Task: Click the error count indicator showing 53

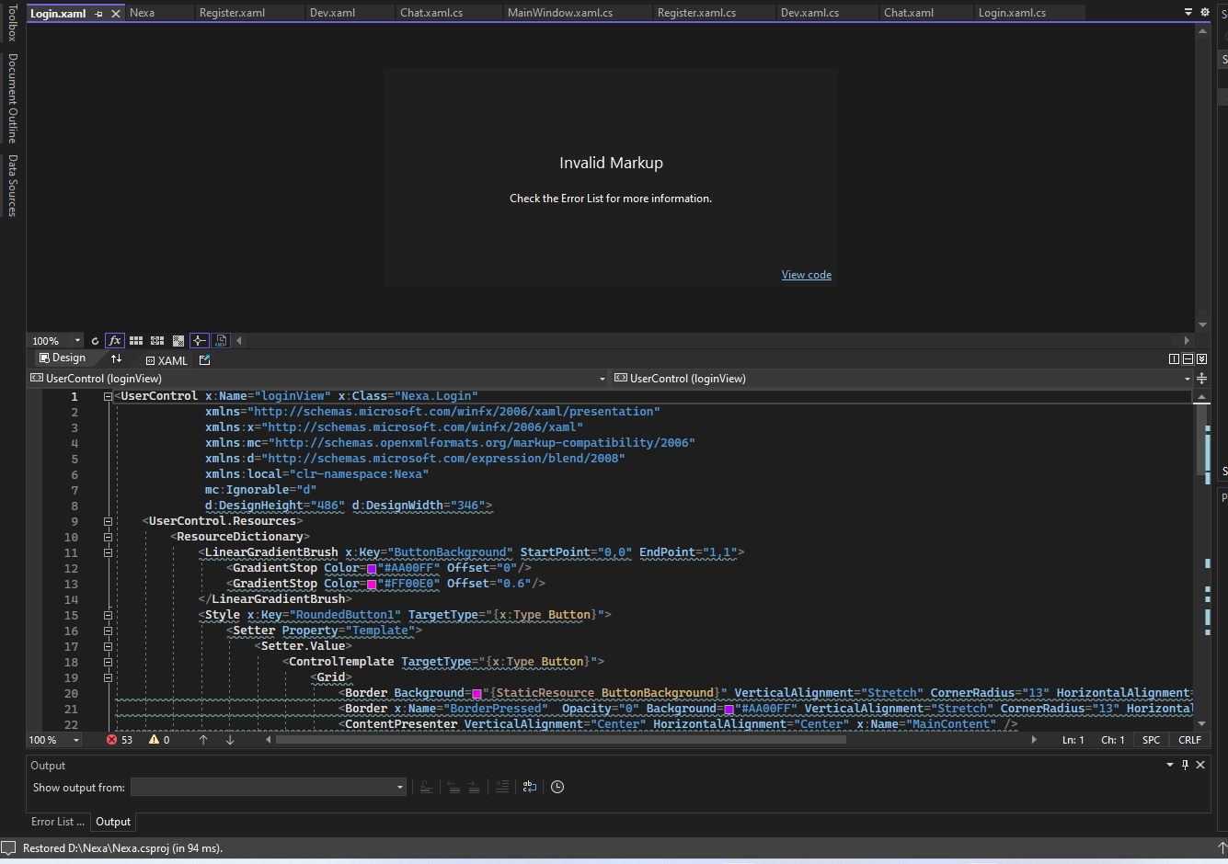Action: coord(120,740)
